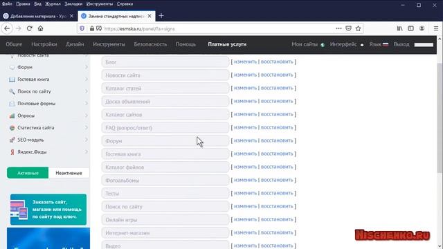Click 'изменить' next to Фотоальбомы
443x249 pixels.
245,180
